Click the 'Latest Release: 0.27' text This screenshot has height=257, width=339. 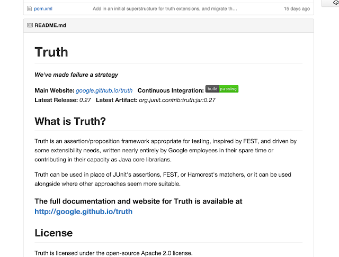63,100
